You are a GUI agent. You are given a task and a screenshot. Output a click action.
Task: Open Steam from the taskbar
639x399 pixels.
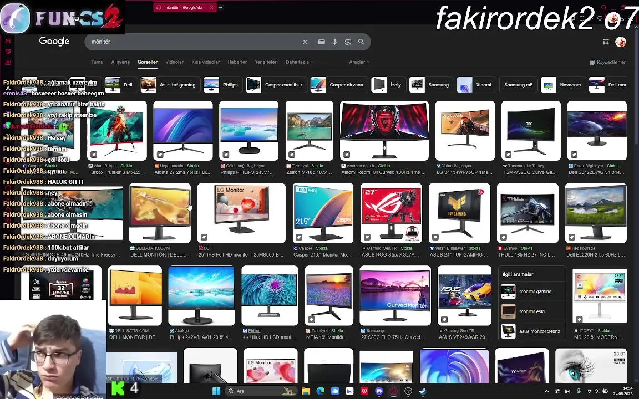(x=423, y=391)
